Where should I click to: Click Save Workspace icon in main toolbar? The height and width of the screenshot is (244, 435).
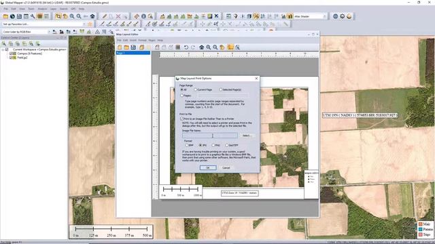[x=19, y=16]
